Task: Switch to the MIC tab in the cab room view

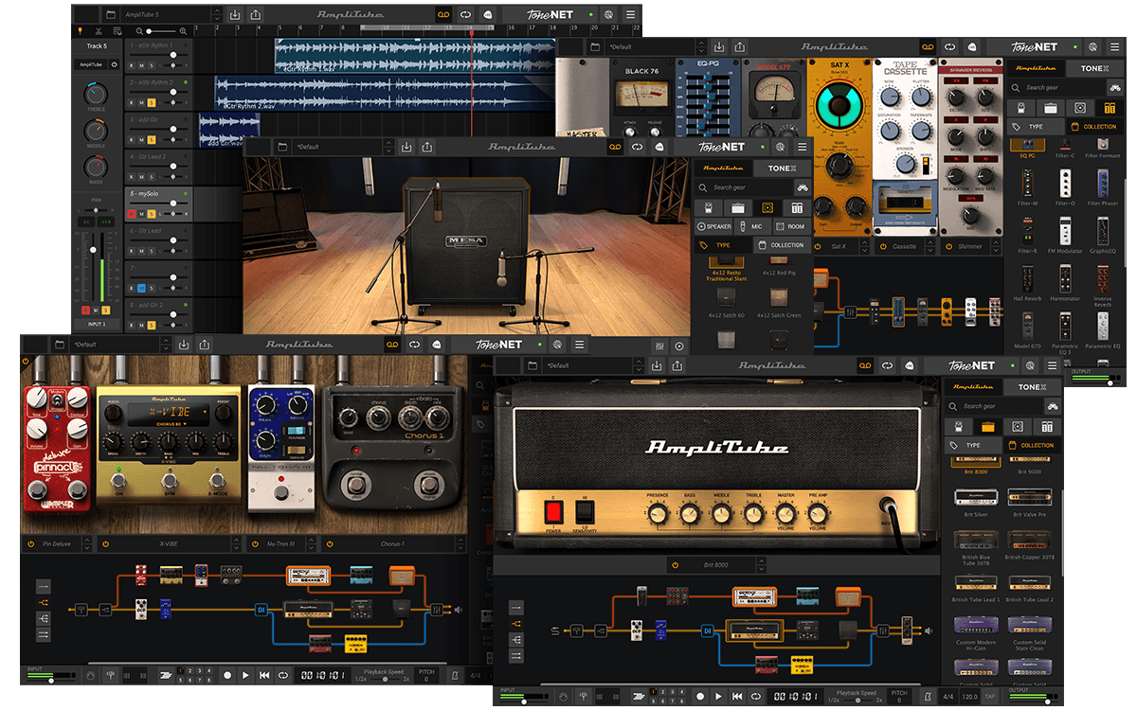Action: [757, 226]
